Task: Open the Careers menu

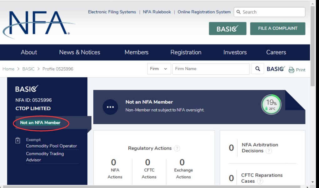Action: click(x=276, y=52)
